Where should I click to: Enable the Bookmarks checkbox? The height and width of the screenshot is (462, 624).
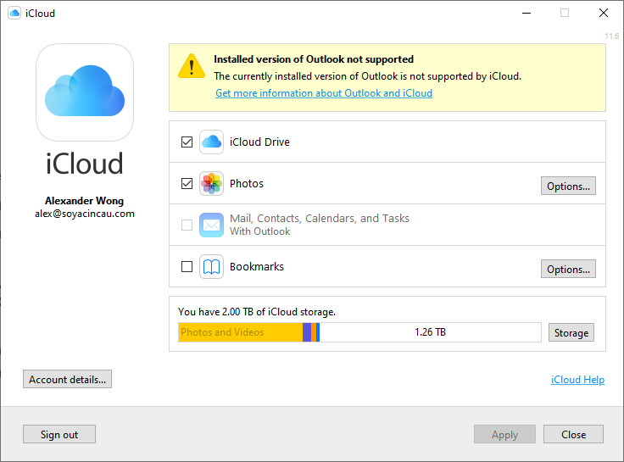187,266
